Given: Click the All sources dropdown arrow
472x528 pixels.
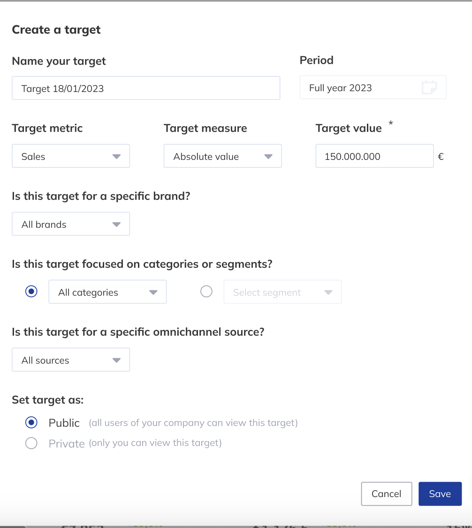Looking at the screenshot, I should pyautogui.click(x=117, y=361).
